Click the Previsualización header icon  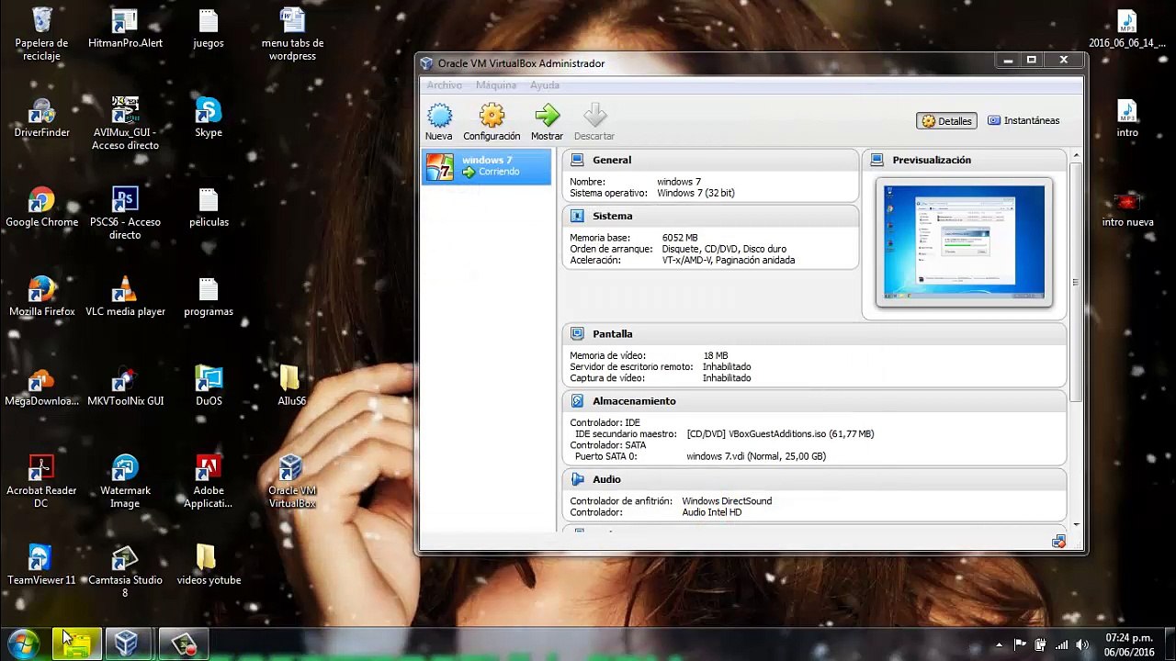click(876, 160)
